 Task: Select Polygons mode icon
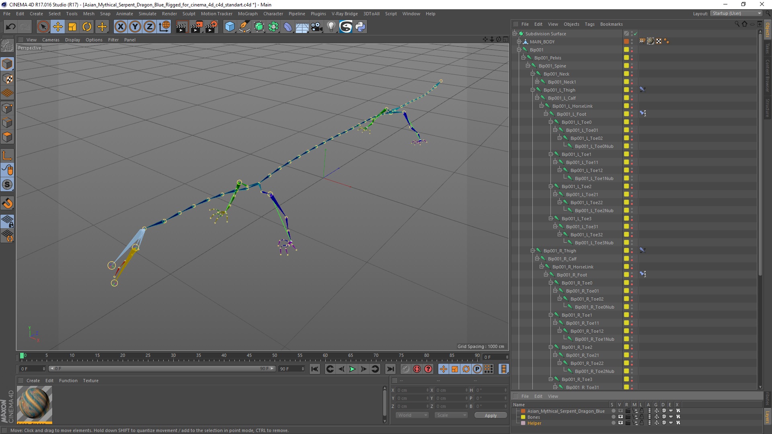click(x=7, y=137)
